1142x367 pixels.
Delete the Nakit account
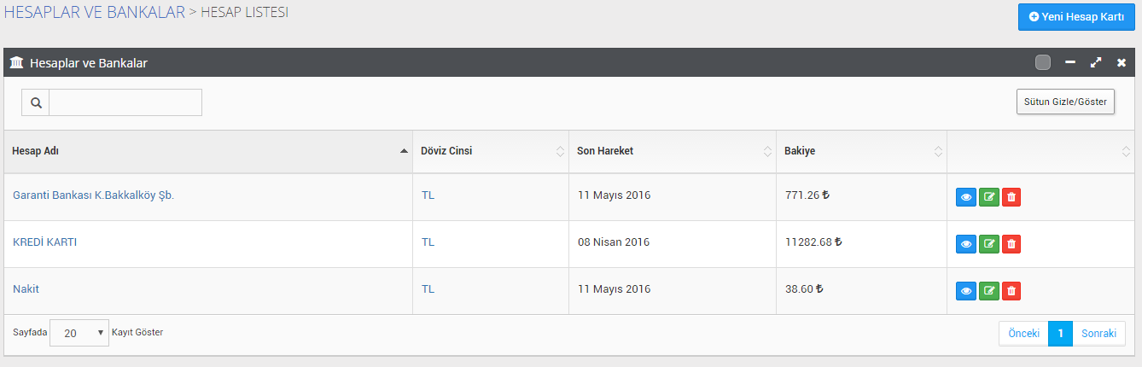pyautogui.click(x=1011, y=291)
